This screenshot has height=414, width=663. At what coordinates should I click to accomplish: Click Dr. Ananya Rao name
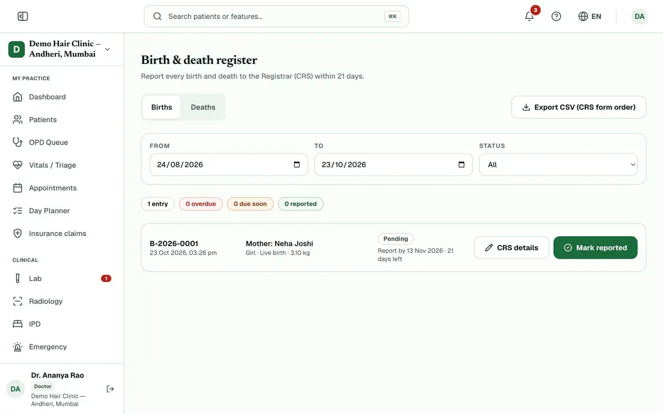click(57, 375)
